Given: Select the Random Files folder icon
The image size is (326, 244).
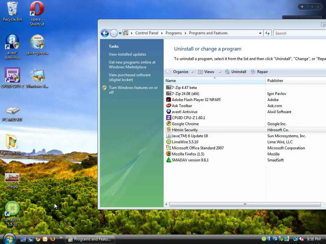Looking at the screenshot, I should point(12,145).
